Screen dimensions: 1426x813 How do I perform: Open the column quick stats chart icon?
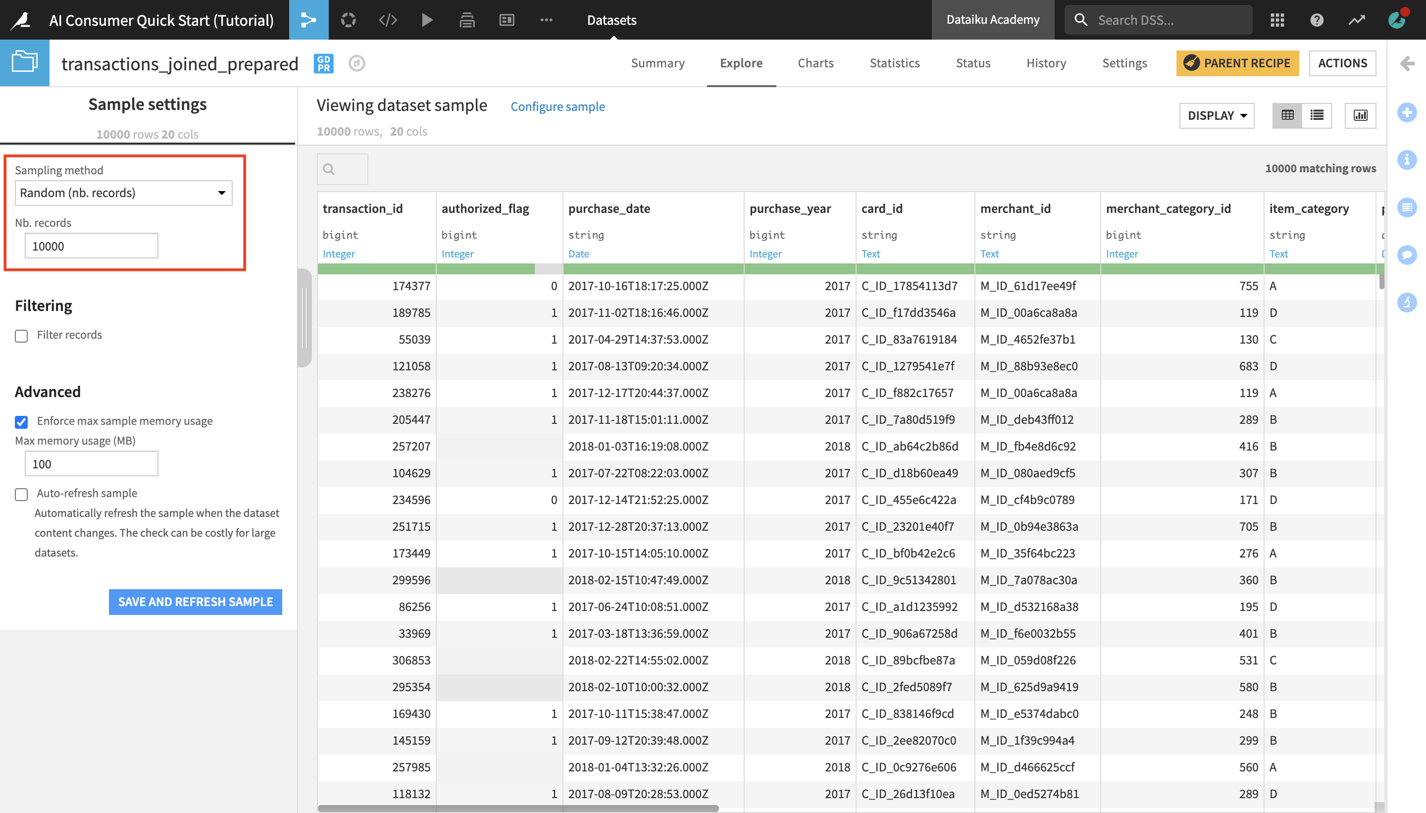tap(1360, 115)
